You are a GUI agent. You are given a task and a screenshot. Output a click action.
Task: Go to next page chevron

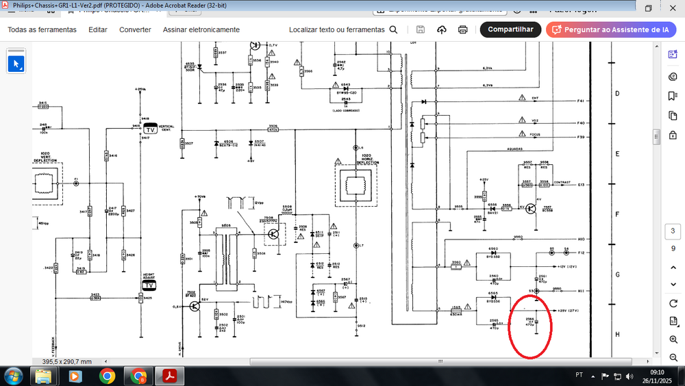coord(673,284)
